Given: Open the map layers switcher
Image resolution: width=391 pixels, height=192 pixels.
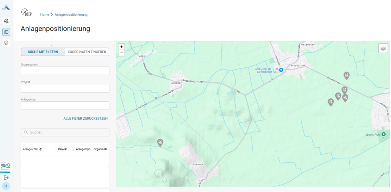Looking at the screenshot, I should (x=383, y=48).
